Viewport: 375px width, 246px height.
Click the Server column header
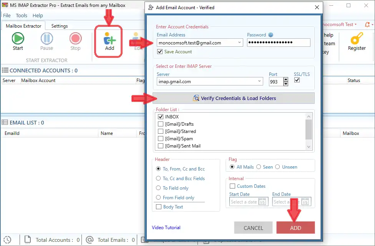click(x=9, y=80)
